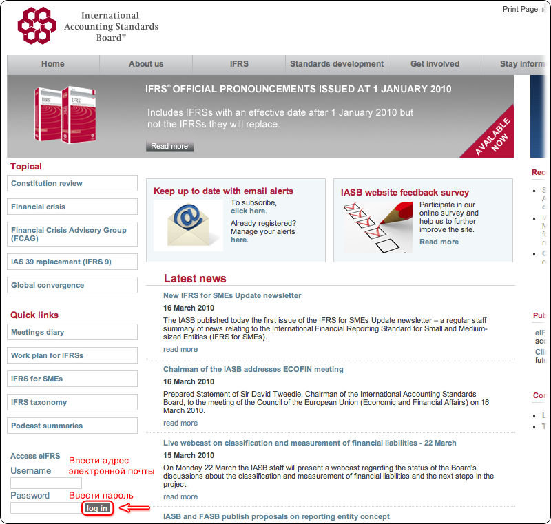551x524 pixels.
Task: Open Chairman addresses ECOFIN meeting article
Action: point(253,369)
